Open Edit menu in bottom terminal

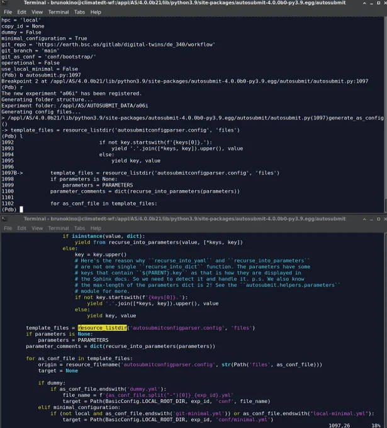coord(21,228)
